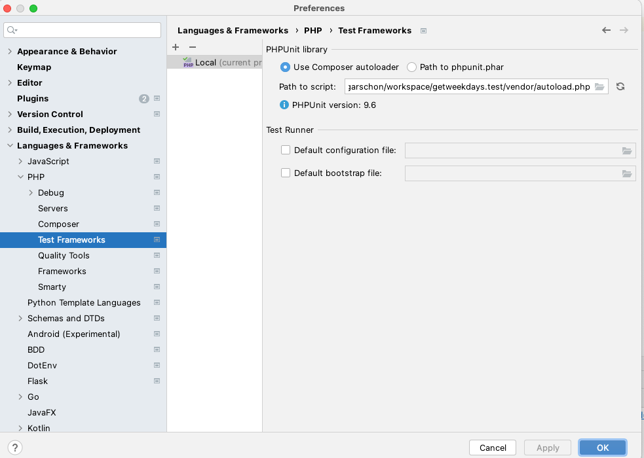The width and height of the screenshot is (644, 458).
Task: Open Keymap settings
Action: coord(34,67)
